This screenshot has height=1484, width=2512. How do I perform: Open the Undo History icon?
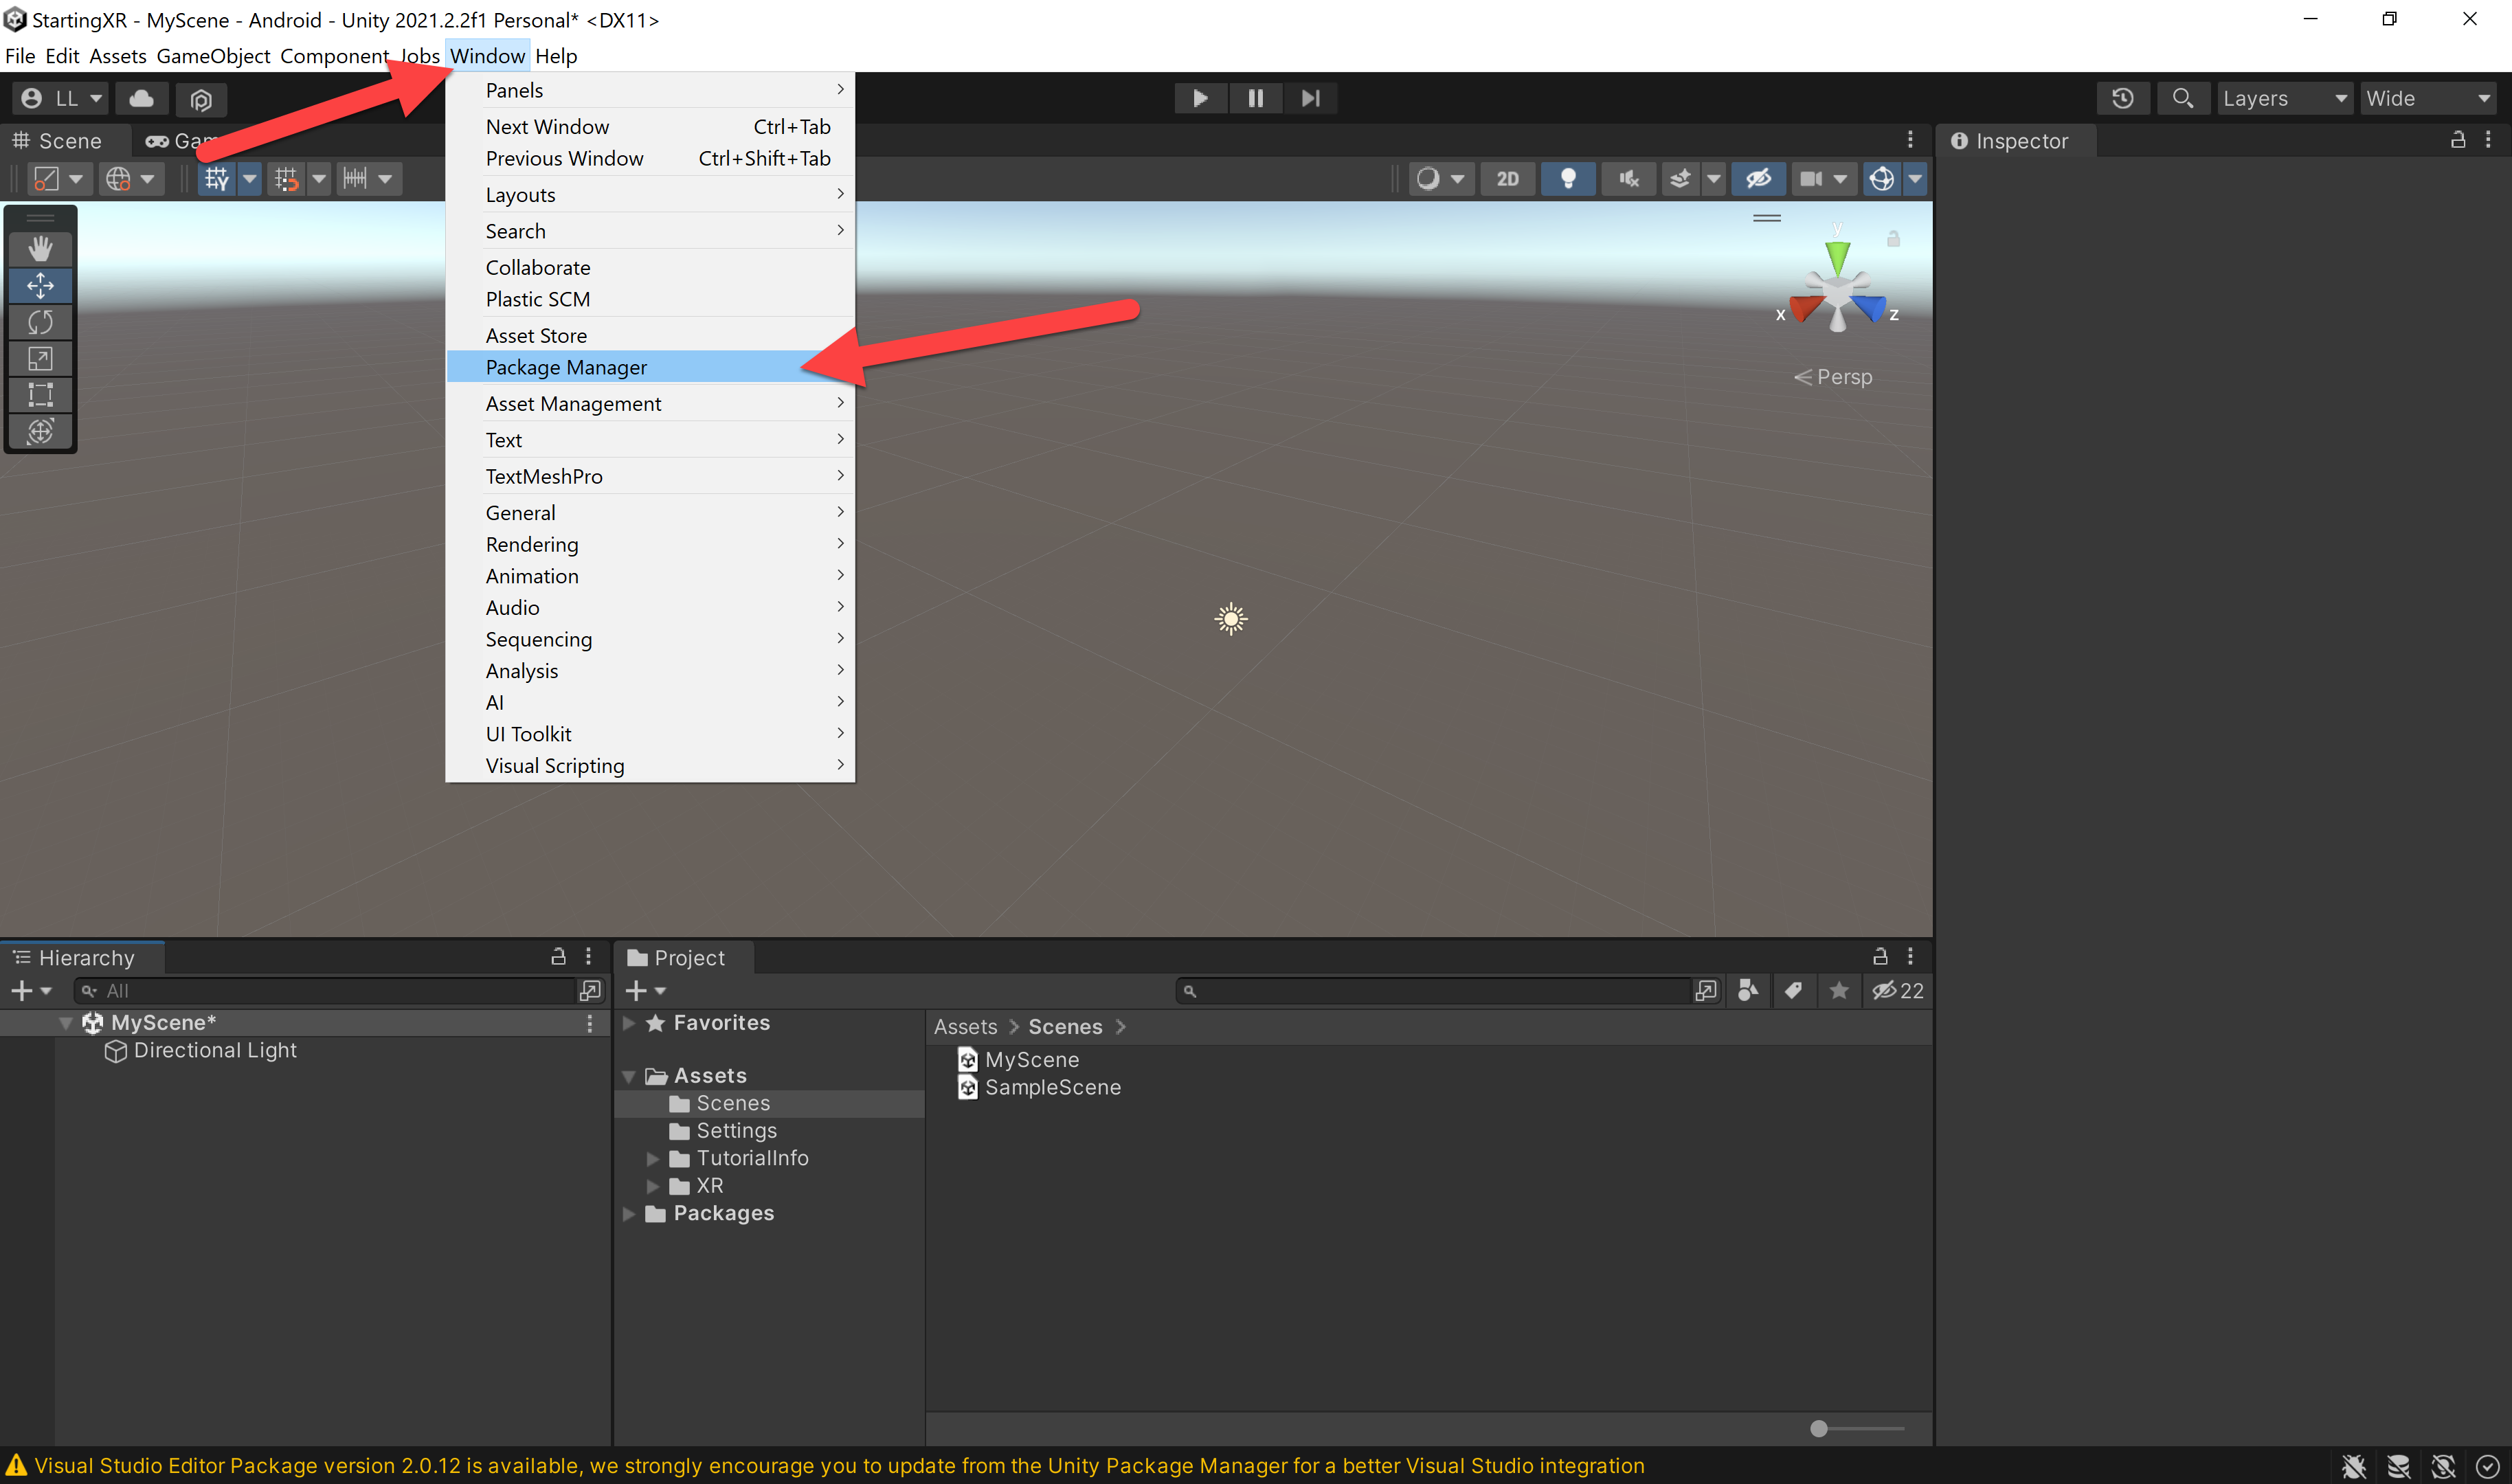coord(2122,98)
